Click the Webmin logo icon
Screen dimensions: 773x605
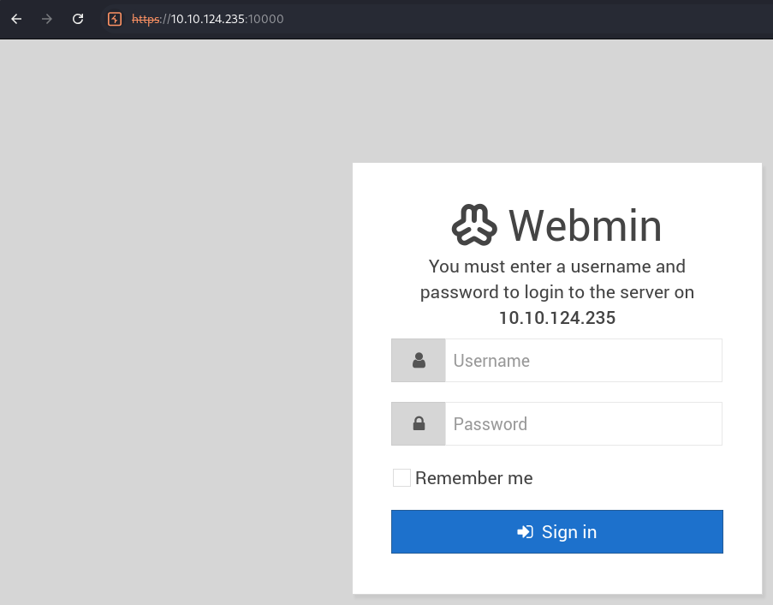point(474,225)
